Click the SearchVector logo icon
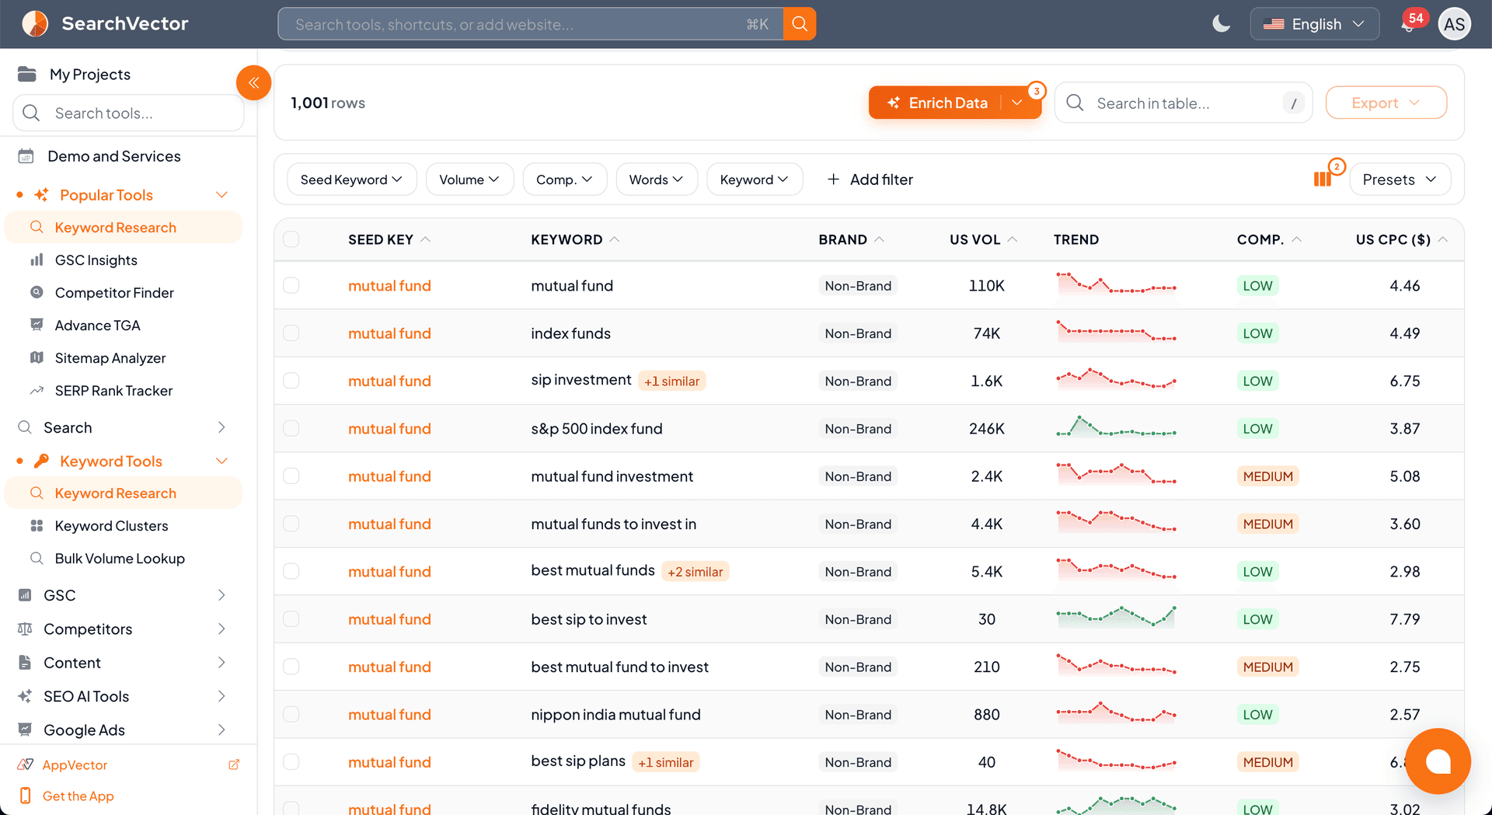Screen dimensions: 1492x815 [35, 24]
